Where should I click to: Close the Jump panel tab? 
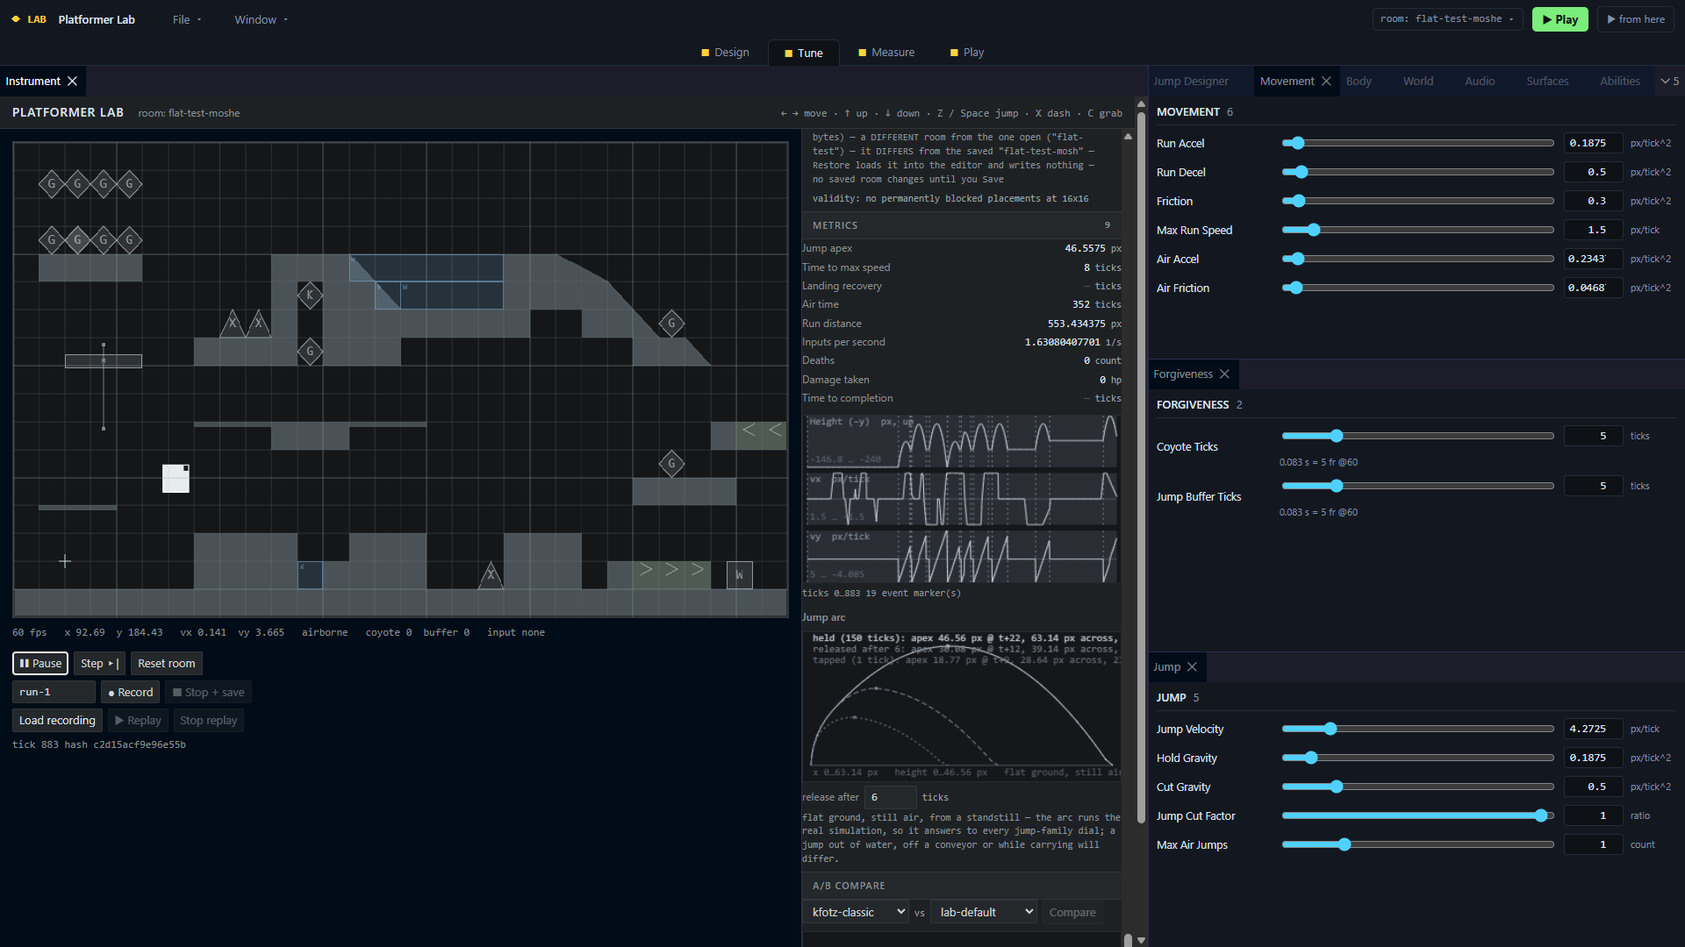(x=1192, y=667)
